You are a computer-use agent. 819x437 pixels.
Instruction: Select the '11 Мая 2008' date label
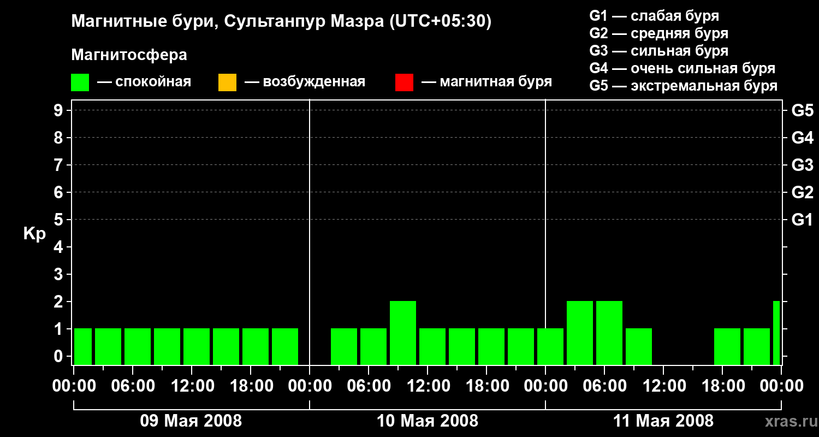click(663, 421)
